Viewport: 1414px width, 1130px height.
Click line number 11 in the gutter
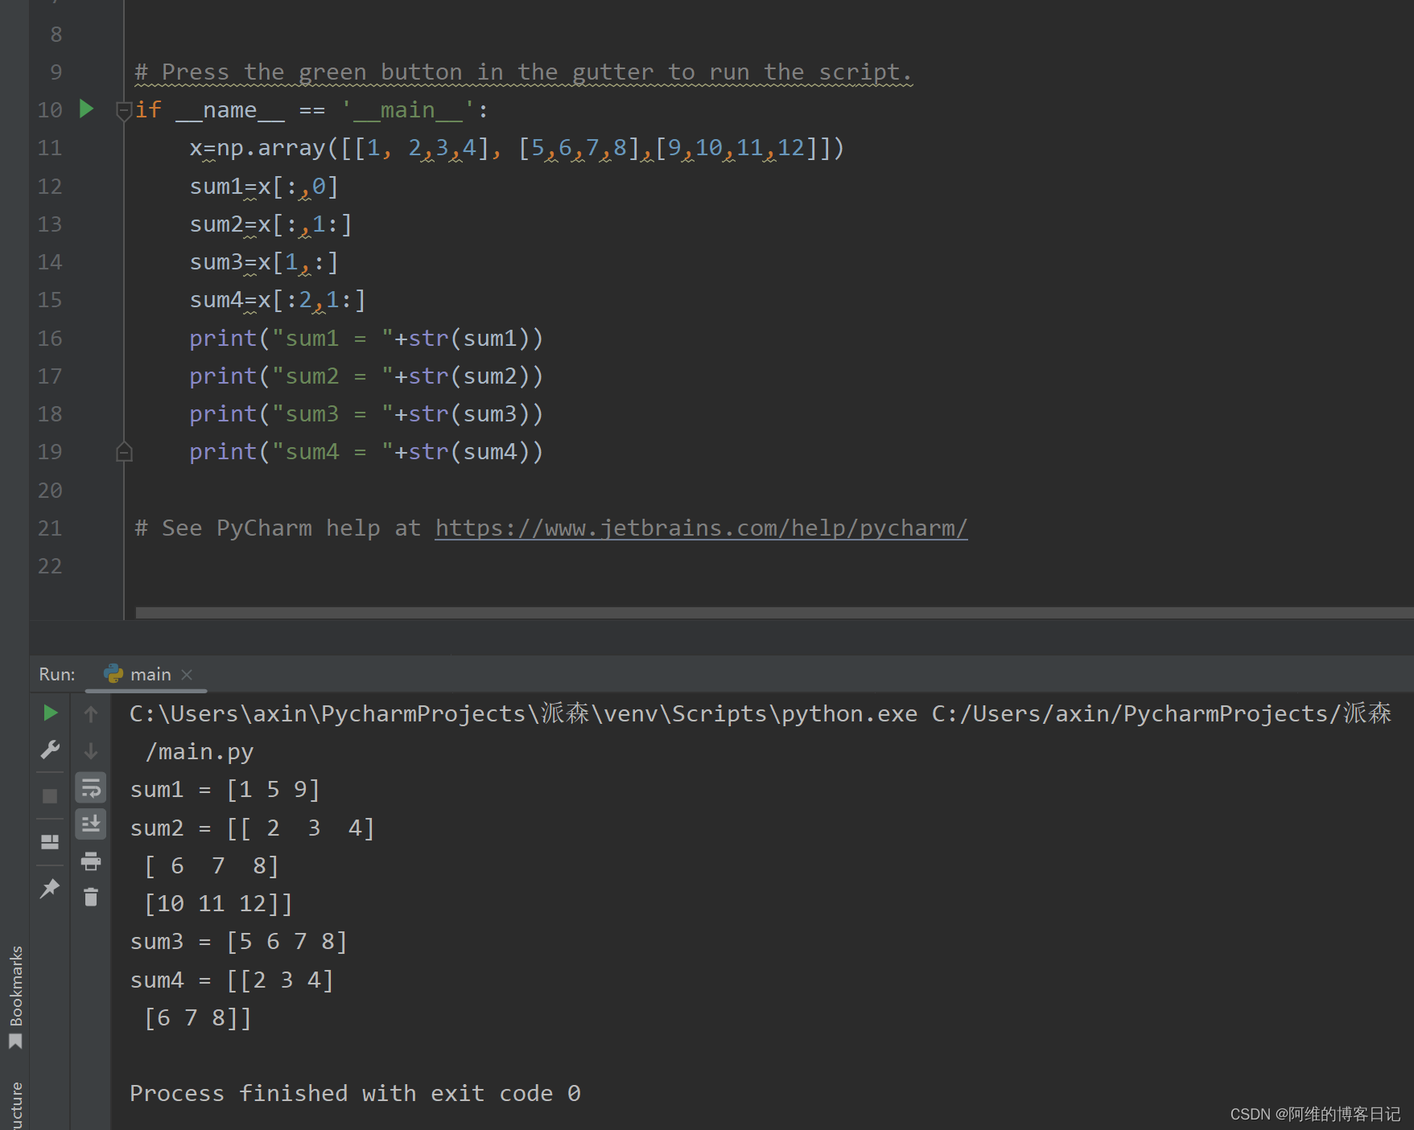[49, 148]
